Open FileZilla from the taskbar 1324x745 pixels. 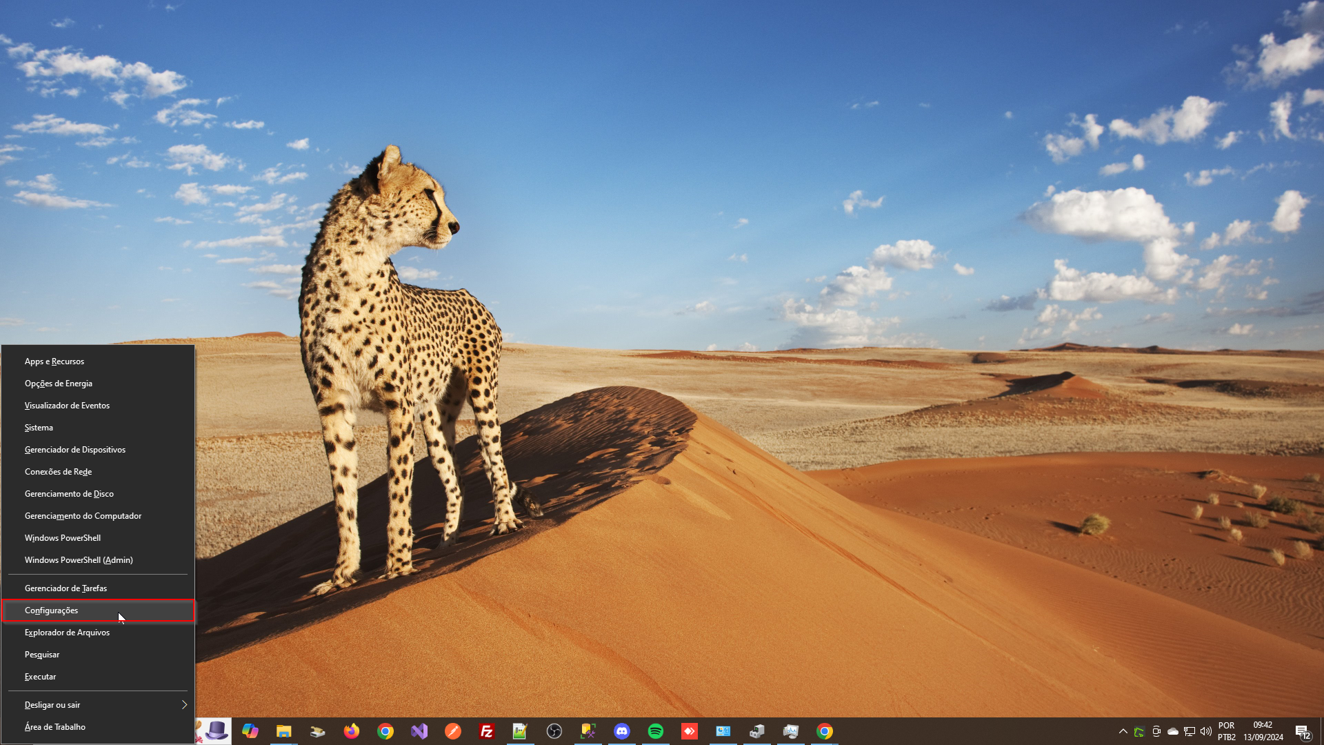(486, 731)
